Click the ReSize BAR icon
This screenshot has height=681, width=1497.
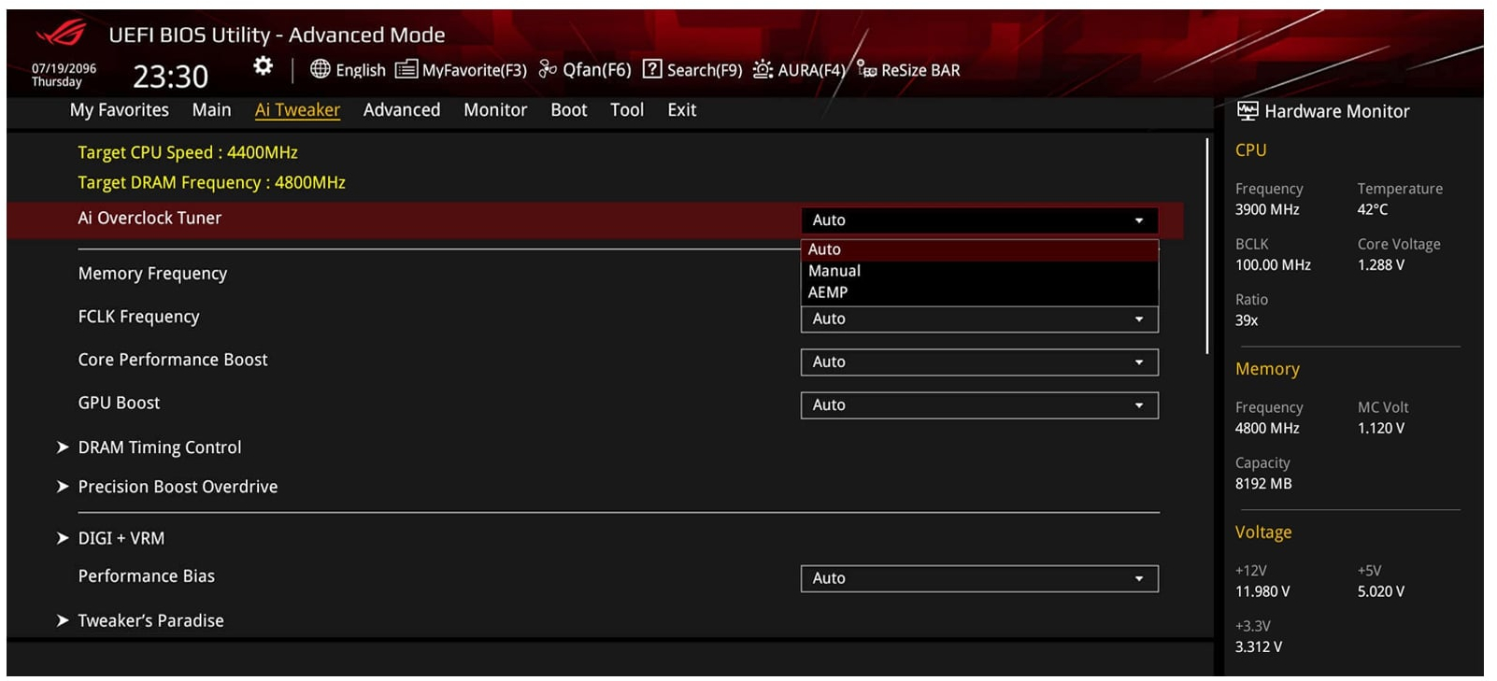(x=867, y=69)
